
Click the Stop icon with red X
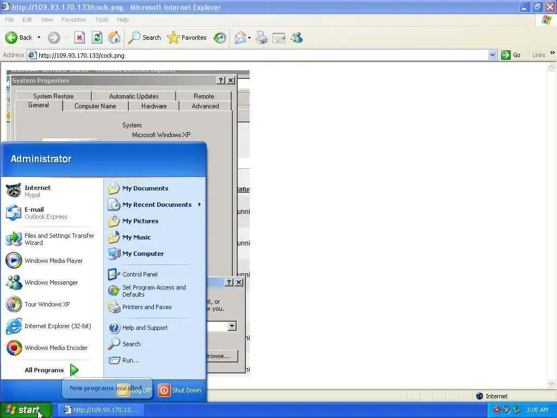[x=79, y=38]
